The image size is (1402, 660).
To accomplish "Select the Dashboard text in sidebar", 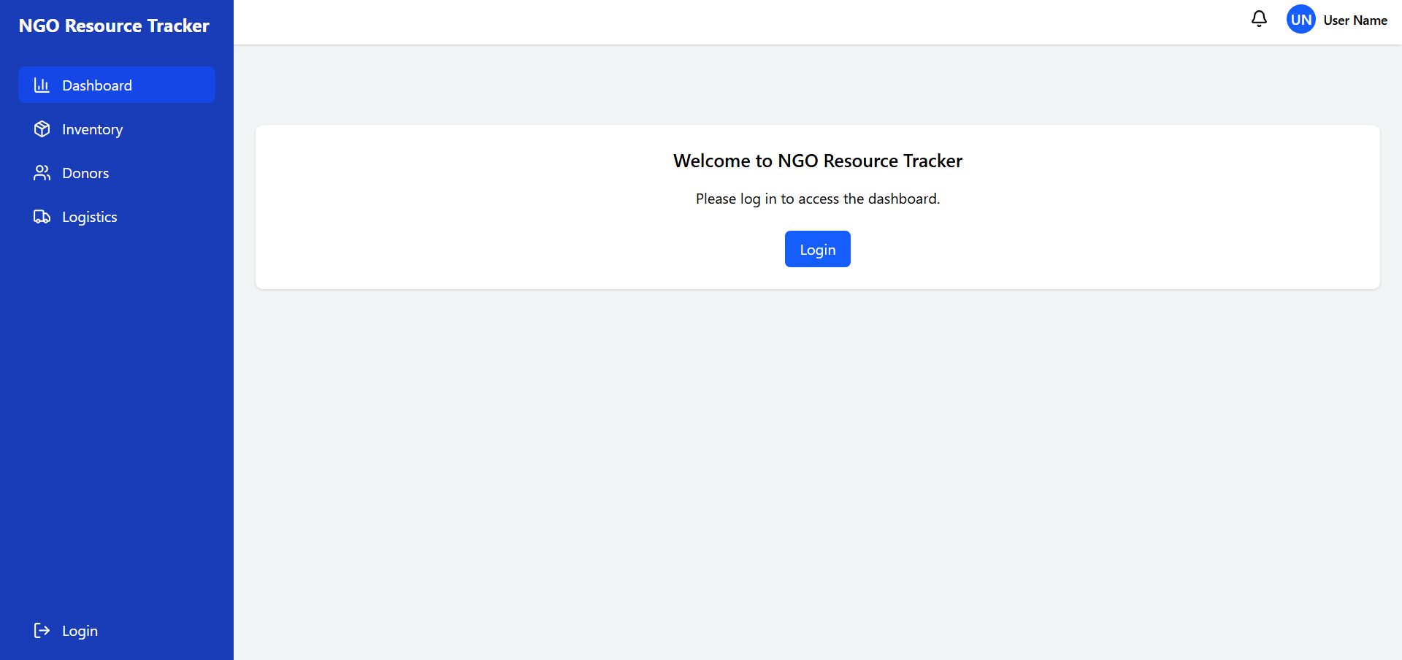I will [97, 85].
